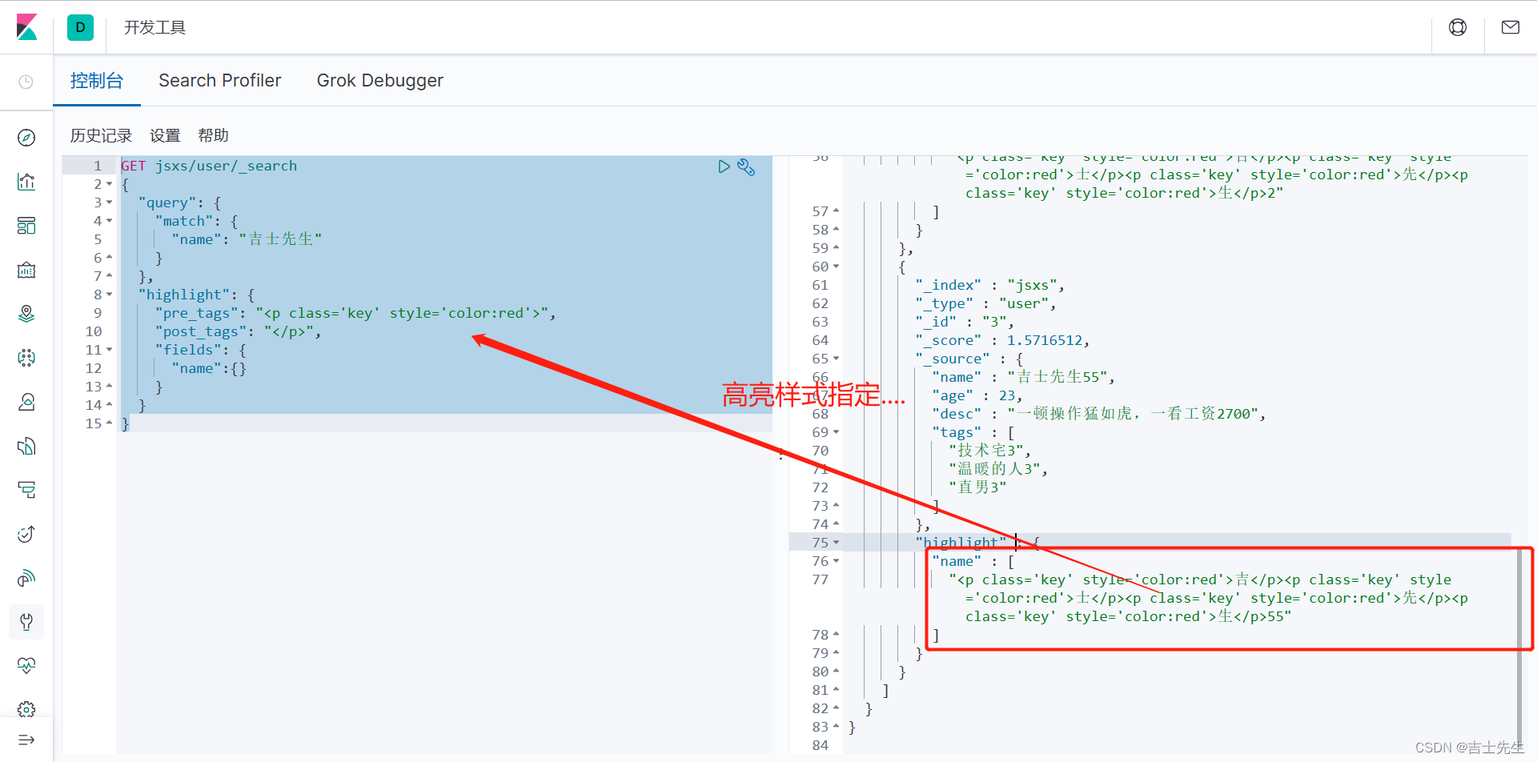Image resolution: width=1537 pixels, height=762 pixels.
Task: Open the help lifebuoy icon
Action: tap(1458, 27)
